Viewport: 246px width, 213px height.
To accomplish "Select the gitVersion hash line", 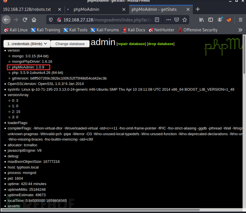I will 59,78.
